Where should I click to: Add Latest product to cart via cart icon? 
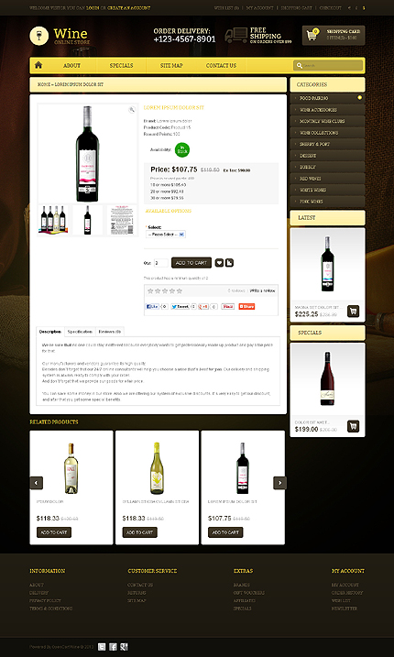point(353,312)
